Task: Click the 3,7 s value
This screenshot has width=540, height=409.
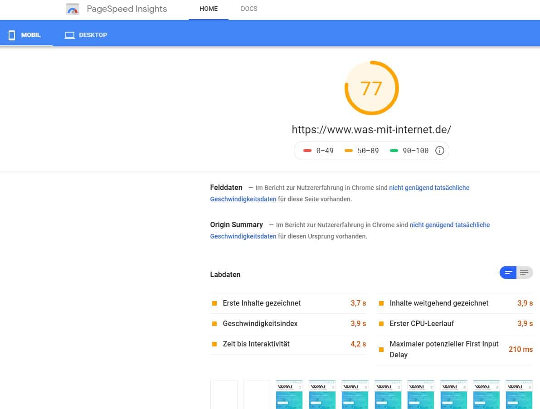Action: 358,303
